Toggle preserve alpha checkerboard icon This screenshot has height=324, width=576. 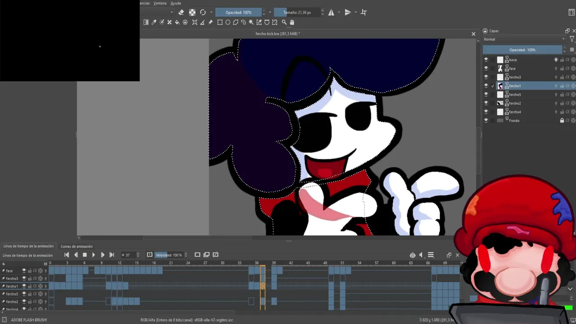tap(192, 13)
